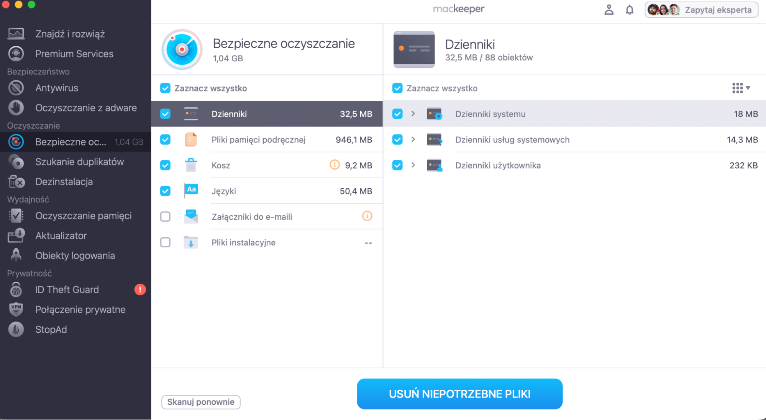The image size is (766, 420).
Task: Select Oczyszczanie z adware in sidebar
Action: click(75, 108)
